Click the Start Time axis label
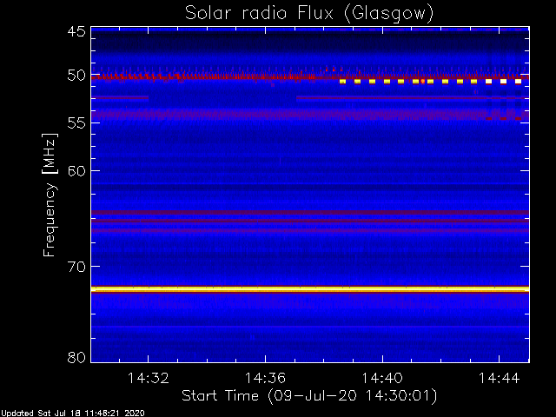The height and width of the screenshot is (417, 556). click(x=309, y=396)
